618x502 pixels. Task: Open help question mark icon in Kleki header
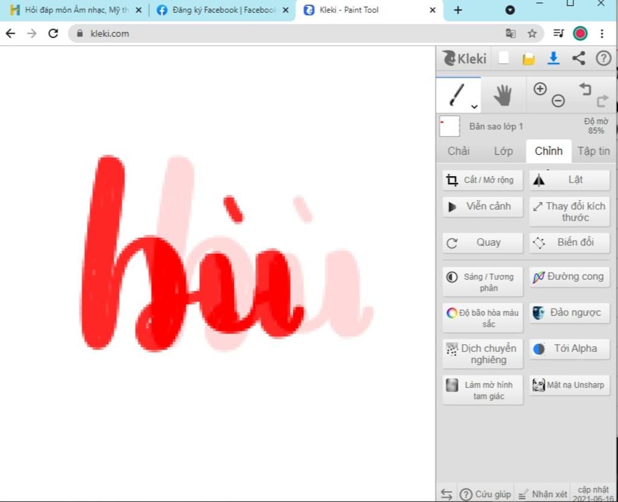click(604, 59)
